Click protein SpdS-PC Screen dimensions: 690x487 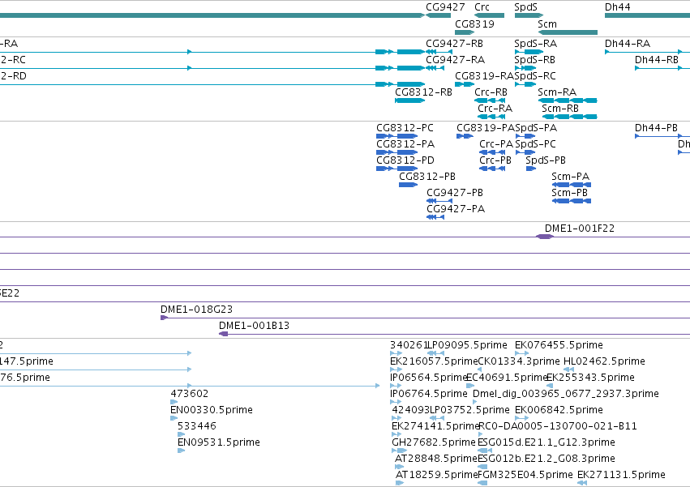[536, 144]
